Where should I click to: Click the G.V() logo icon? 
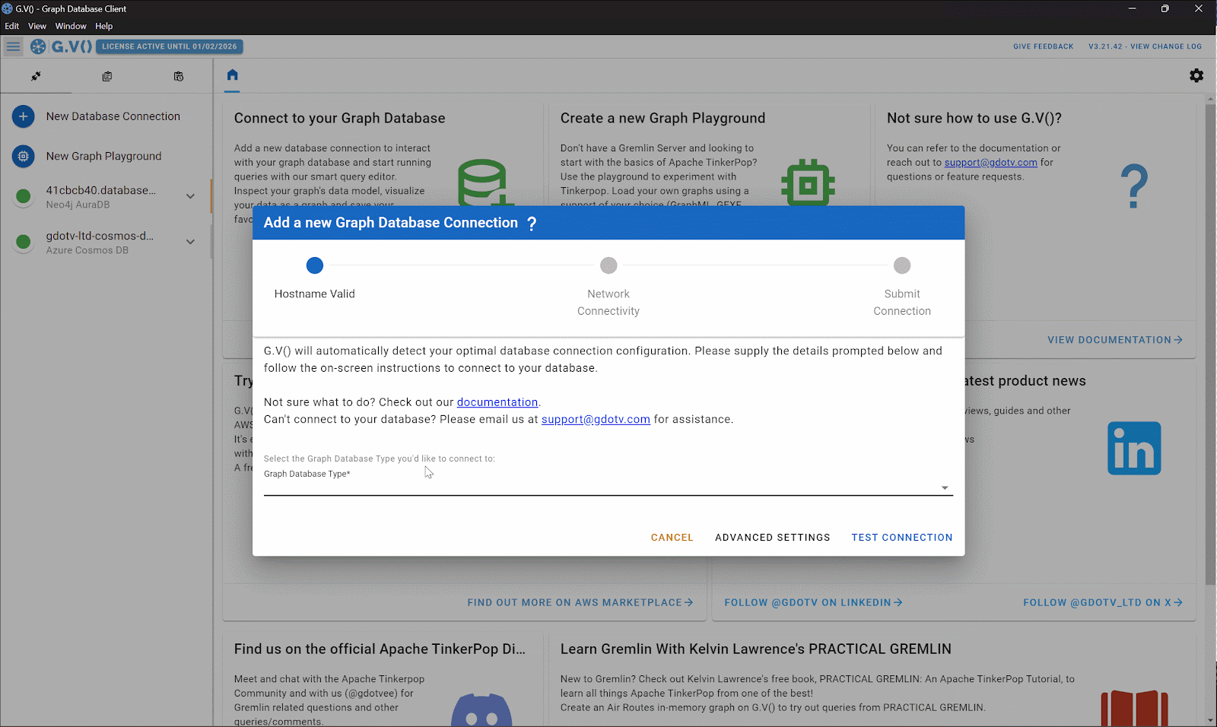(38, 46)
